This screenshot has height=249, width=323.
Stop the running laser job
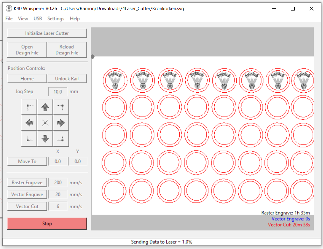(x=47, y=224)
